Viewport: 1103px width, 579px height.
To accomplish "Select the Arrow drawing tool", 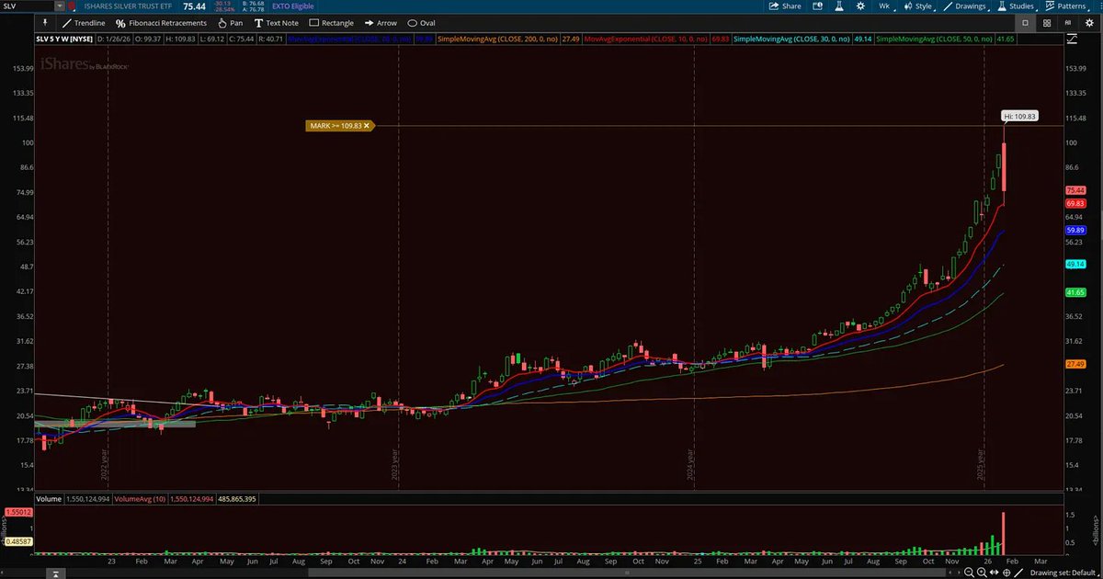I will pyautogui.click(x=381, y=23).
